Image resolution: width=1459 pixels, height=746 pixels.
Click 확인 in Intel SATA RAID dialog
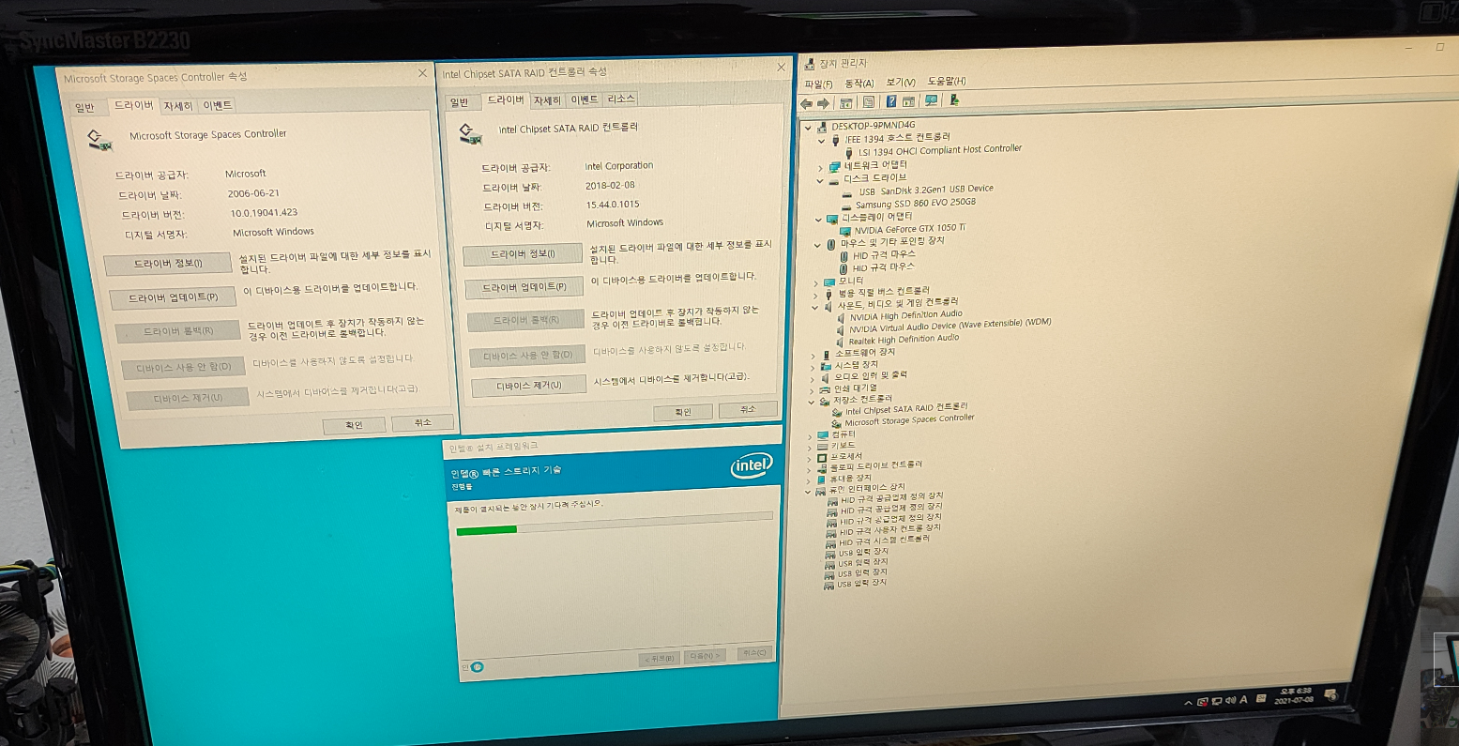tap(683, 412)
